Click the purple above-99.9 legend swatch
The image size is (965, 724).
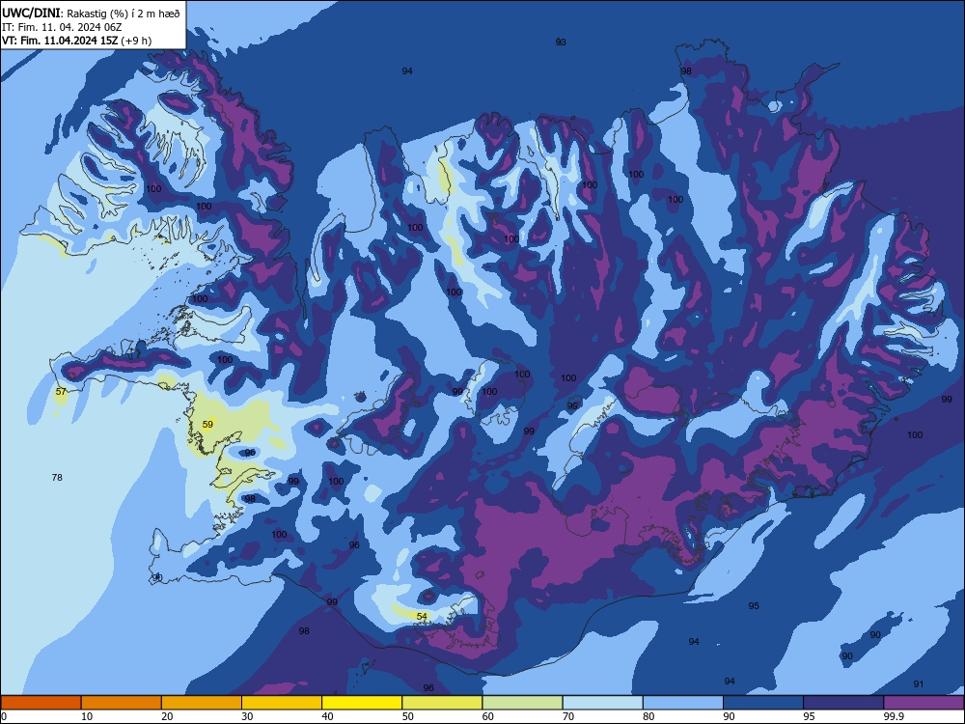click(x=924, y=703)
